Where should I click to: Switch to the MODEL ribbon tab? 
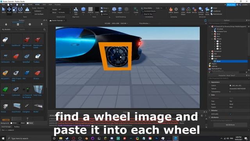[x=37, y=5]
